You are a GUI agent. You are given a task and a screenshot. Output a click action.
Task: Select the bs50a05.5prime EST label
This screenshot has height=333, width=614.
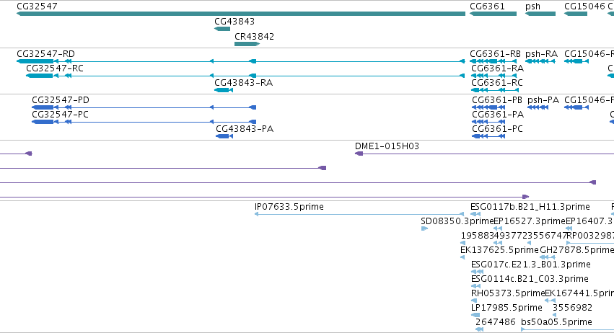[x=556, y=322]
